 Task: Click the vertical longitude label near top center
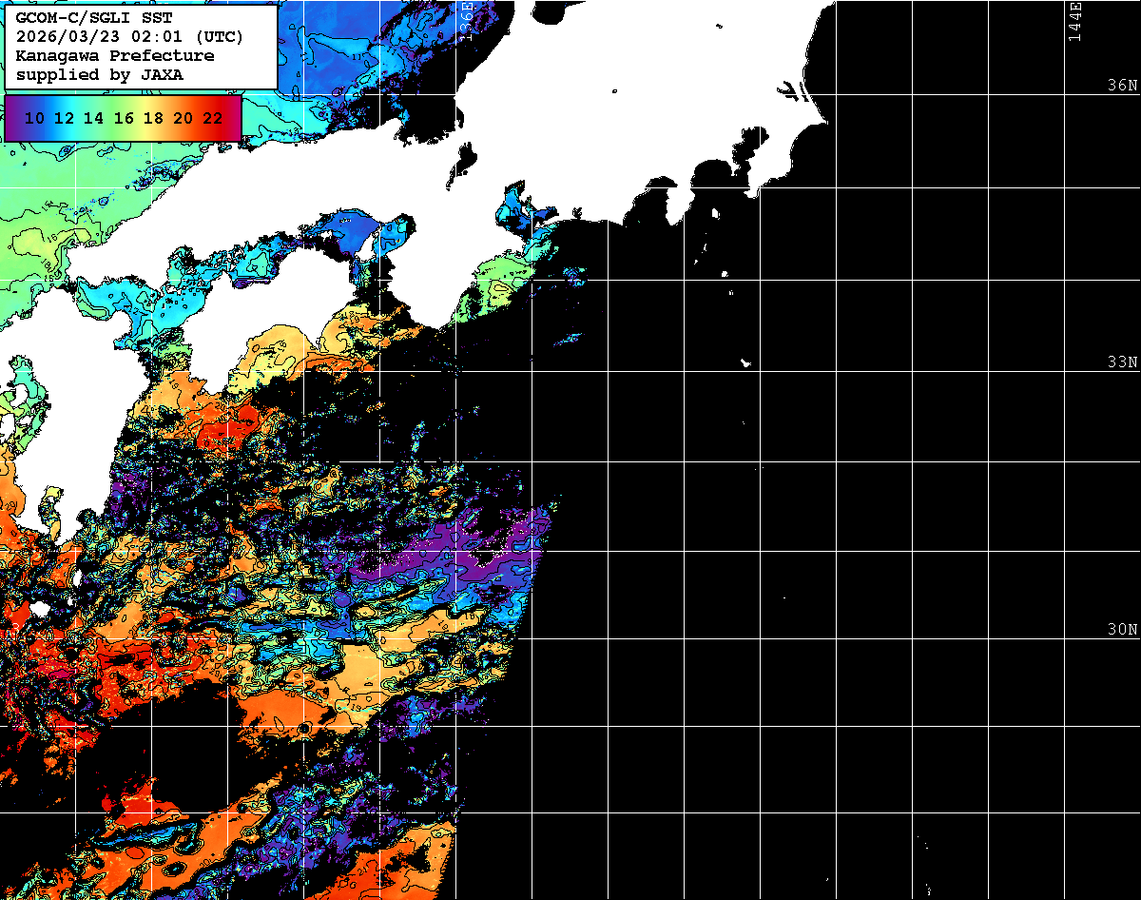[466, 19]
